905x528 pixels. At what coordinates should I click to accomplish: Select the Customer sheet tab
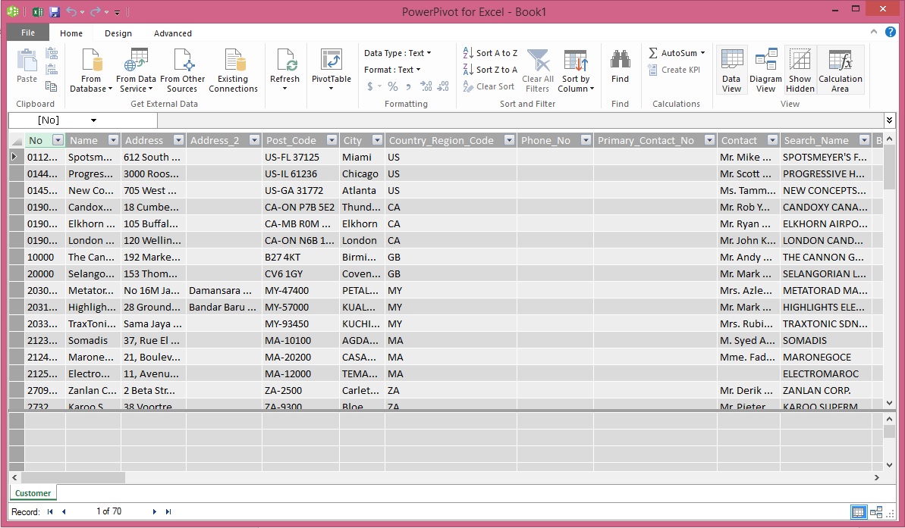coord(32,493)
